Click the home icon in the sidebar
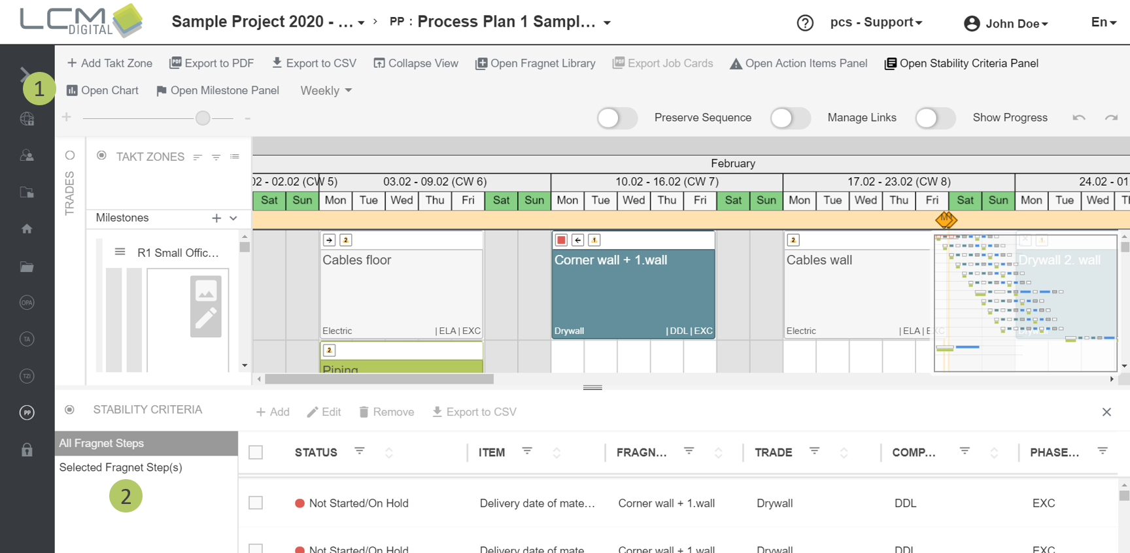 pos(27,229)
